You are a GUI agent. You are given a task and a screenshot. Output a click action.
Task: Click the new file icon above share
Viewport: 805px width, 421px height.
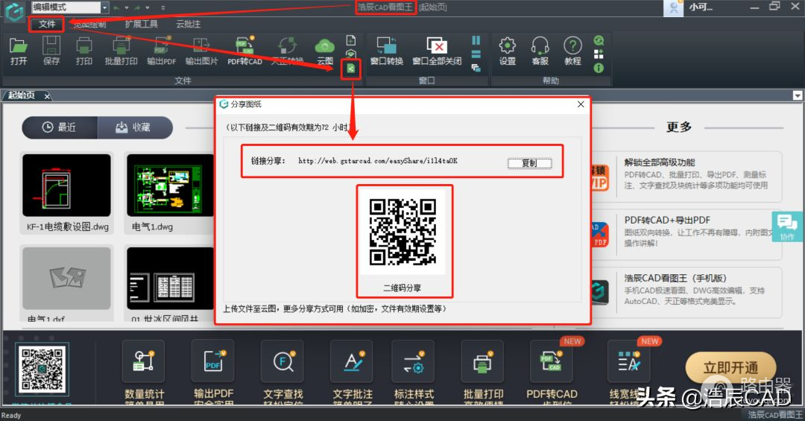point(350,40)
